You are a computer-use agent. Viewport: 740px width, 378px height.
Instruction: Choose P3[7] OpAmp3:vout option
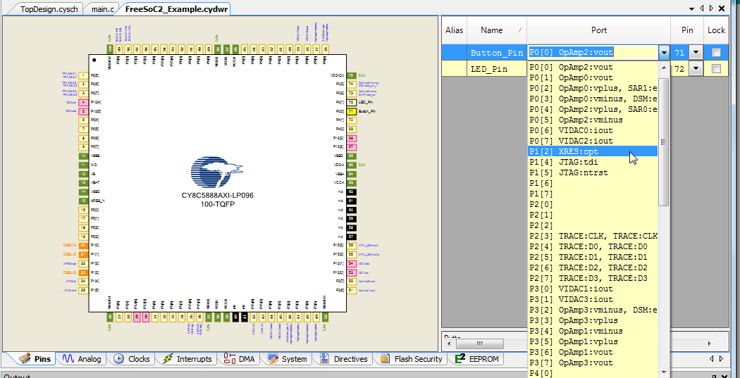click(592, 363)
